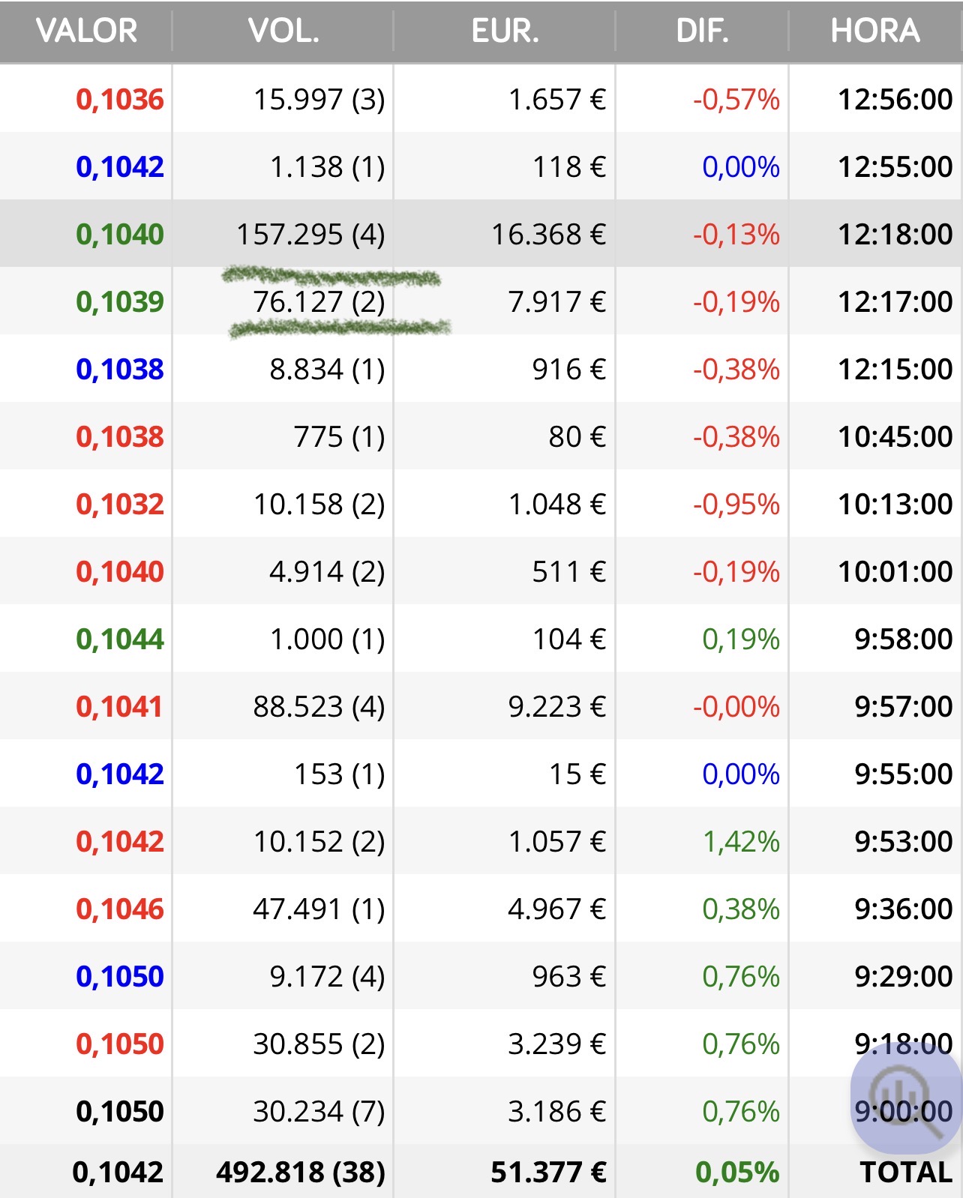This screenshot has width=963, height=1198.
Task: Select the 1,42% difference cell
Action: point(741,842)
